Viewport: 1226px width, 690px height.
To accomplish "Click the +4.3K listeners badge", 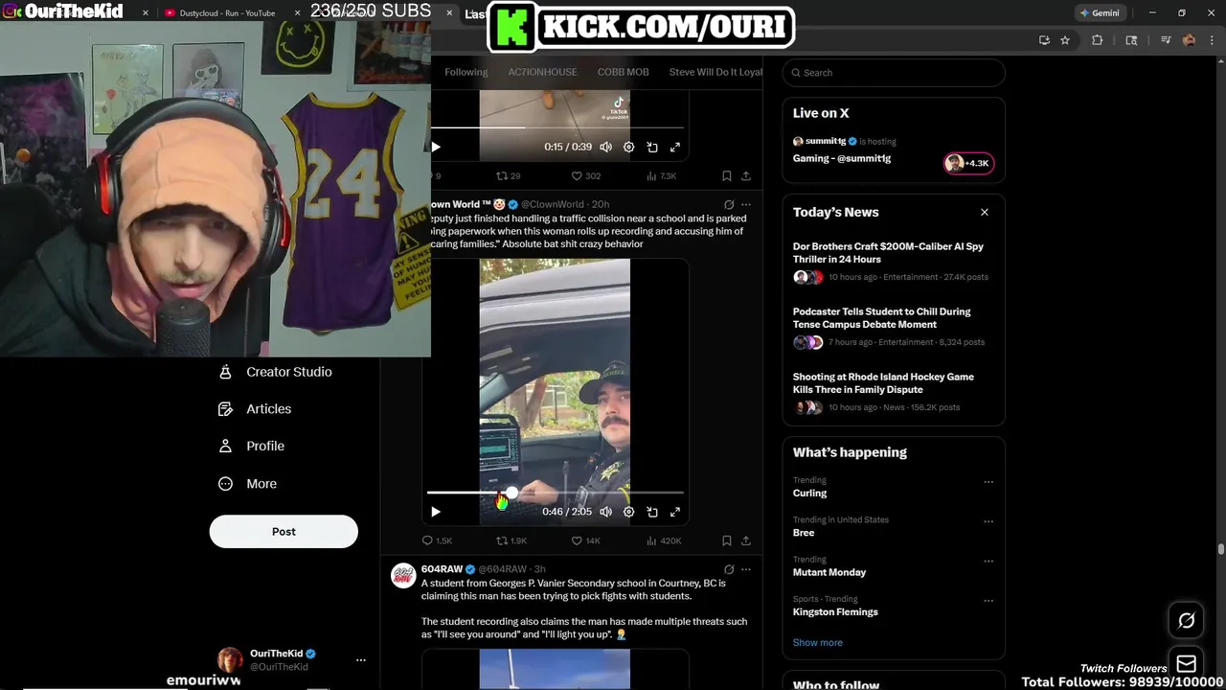I will [x=968, y=163].
